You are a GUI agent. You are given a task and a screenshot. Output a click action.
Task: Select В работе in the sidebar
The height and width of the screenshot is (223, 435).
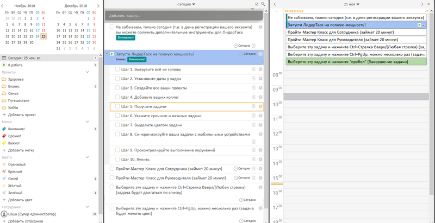pos(15,65)
